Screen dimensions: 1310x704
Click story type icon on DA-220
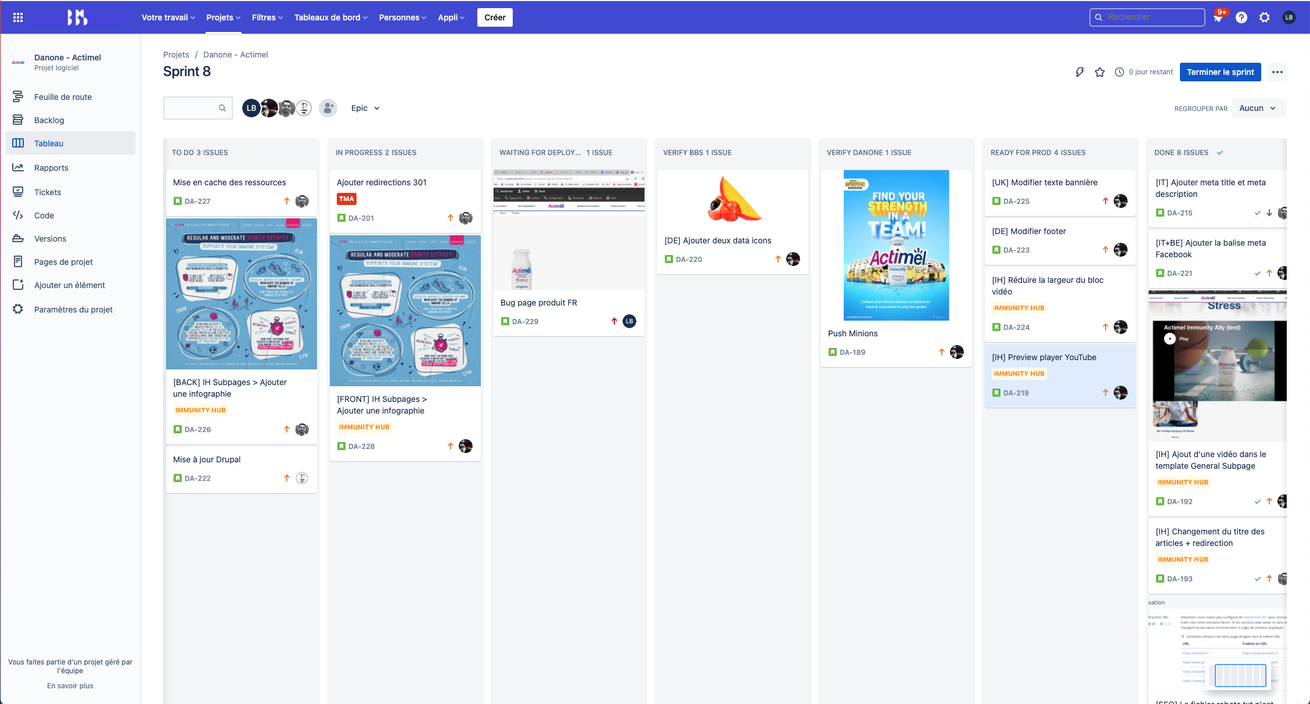[x=668, y=260]
